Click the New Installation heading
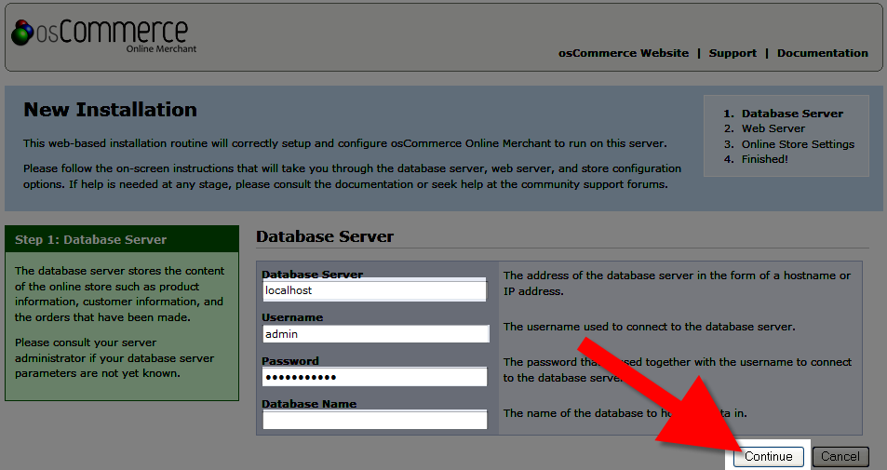This screenshot has height=470, width=887. point(110,110)
